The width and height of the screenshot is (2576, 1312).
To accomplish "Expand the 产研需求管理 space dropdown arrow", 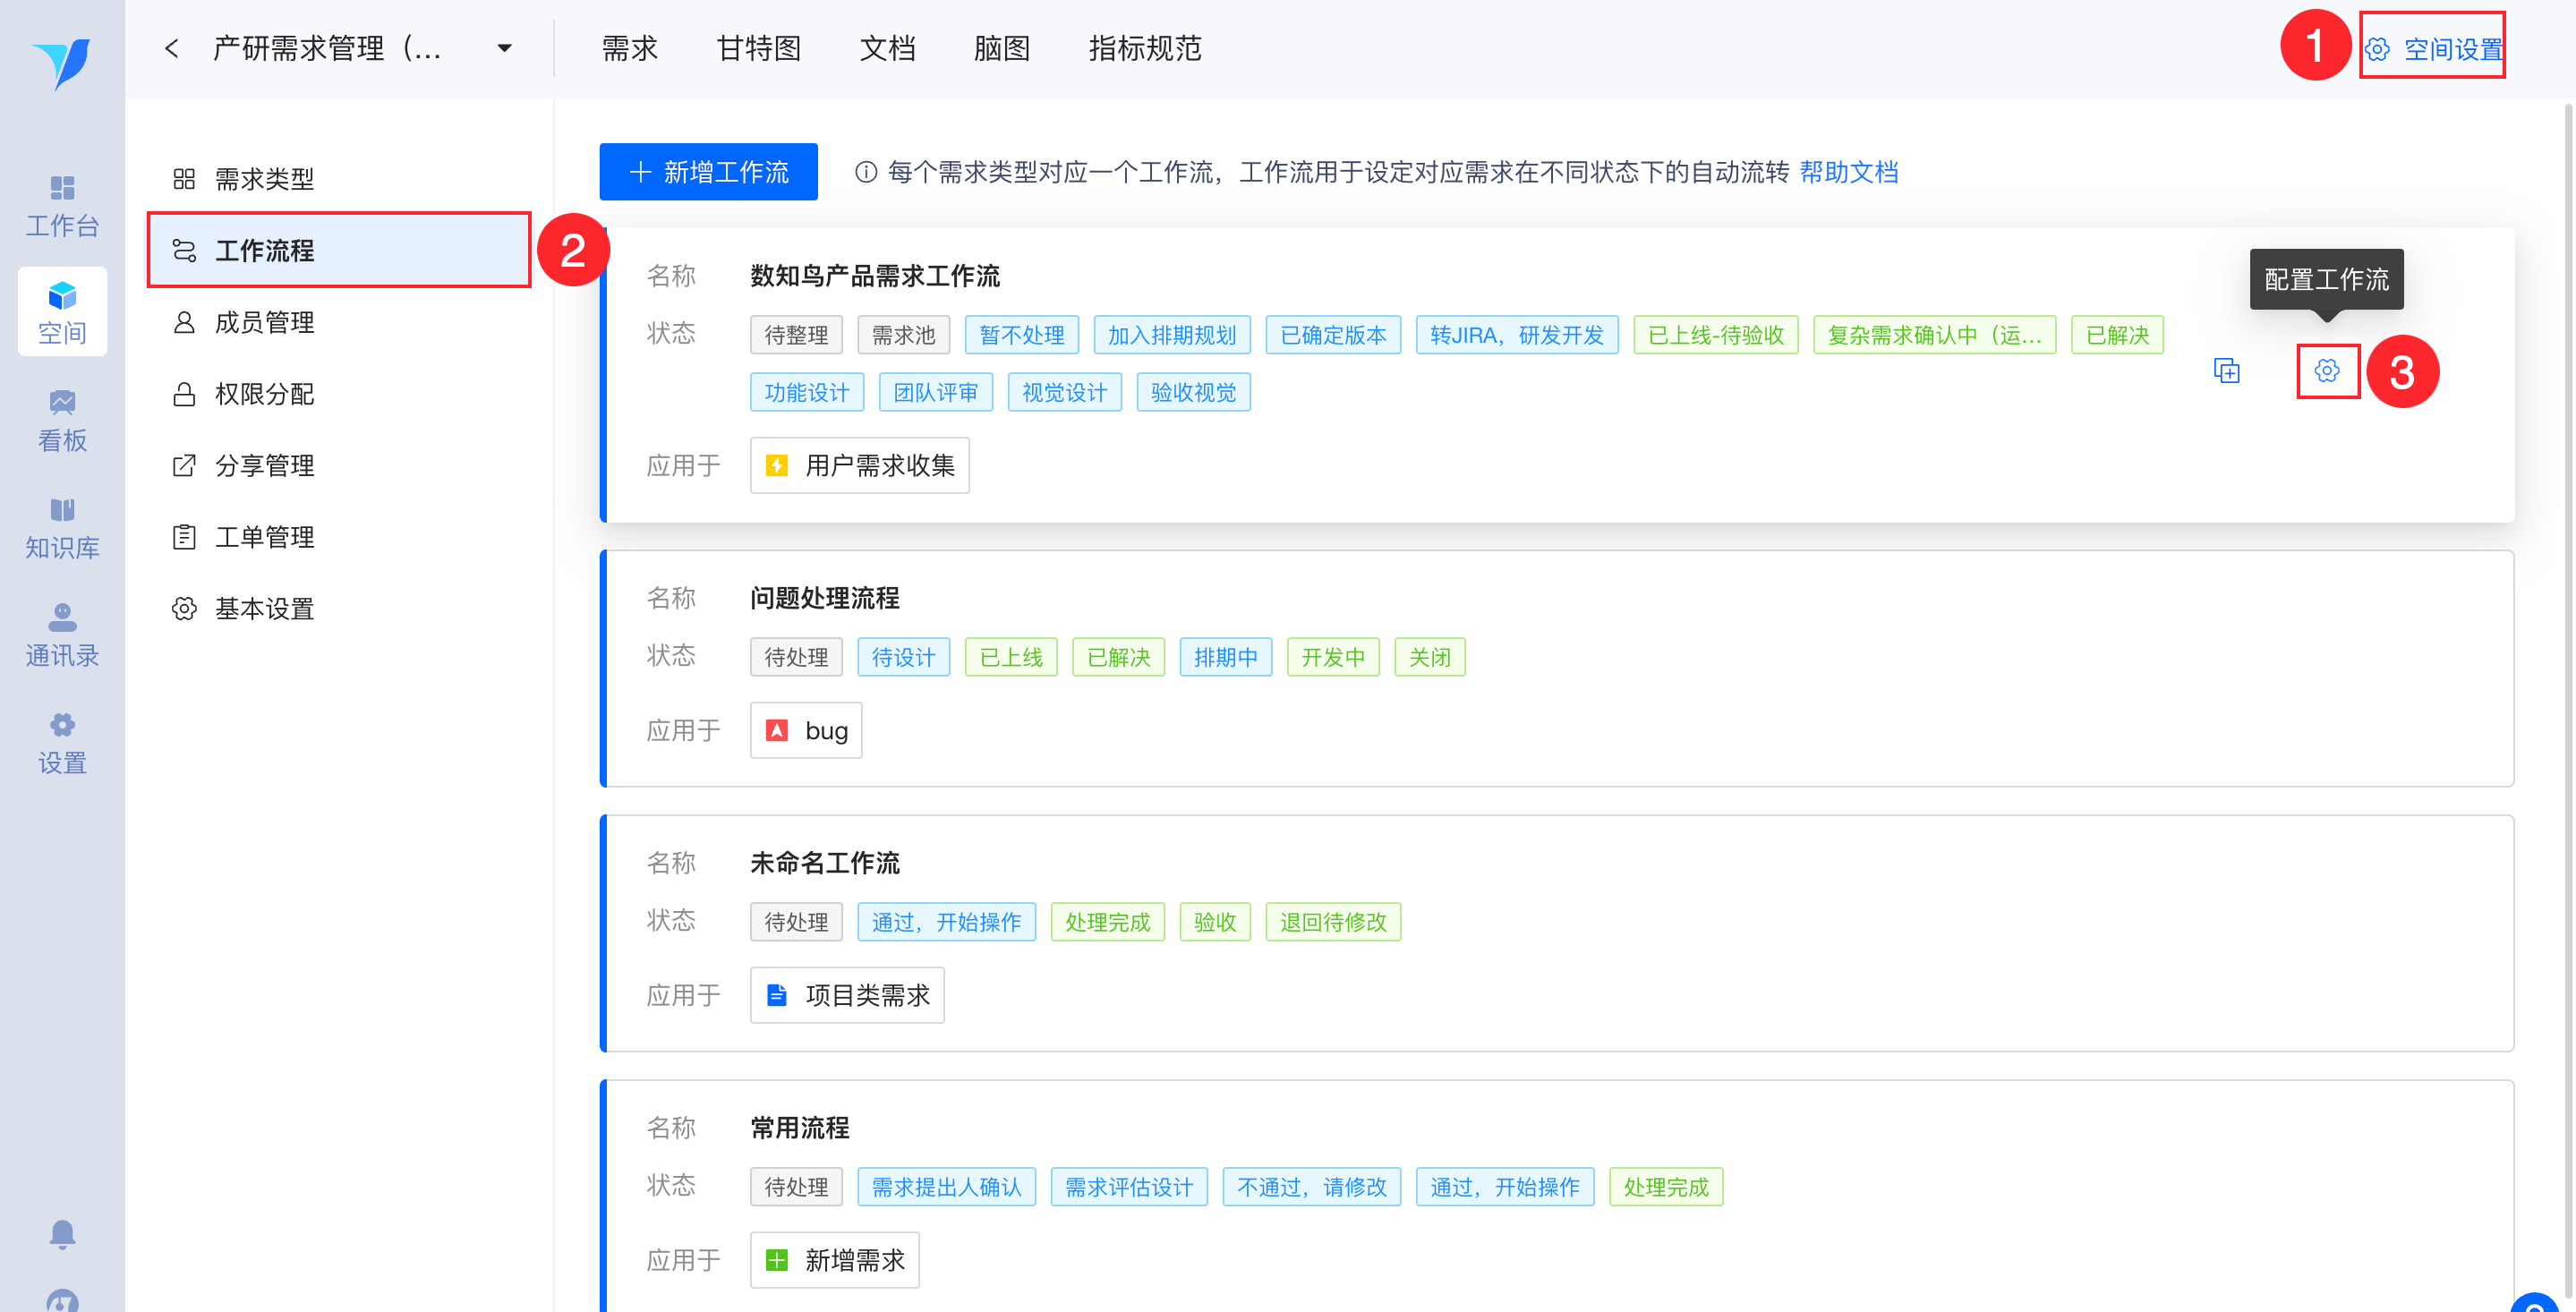I will click(x=504, y=48).
